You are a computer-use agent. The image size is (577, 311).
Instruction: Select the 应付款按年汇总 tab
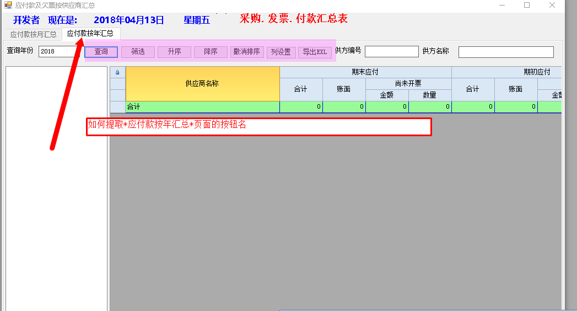point(90,34)
